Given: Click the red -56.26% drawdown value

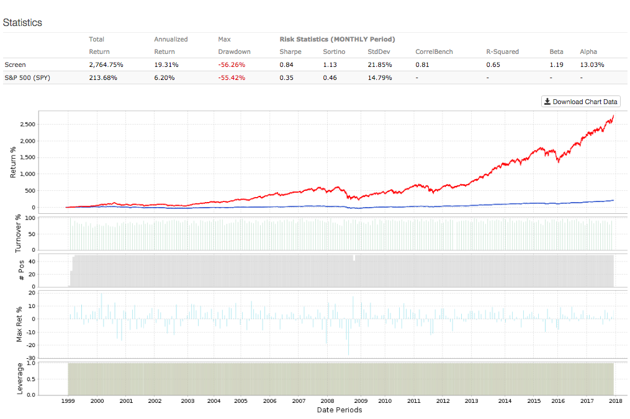Looking at the screenshot, I should click(x=232, y=64).
